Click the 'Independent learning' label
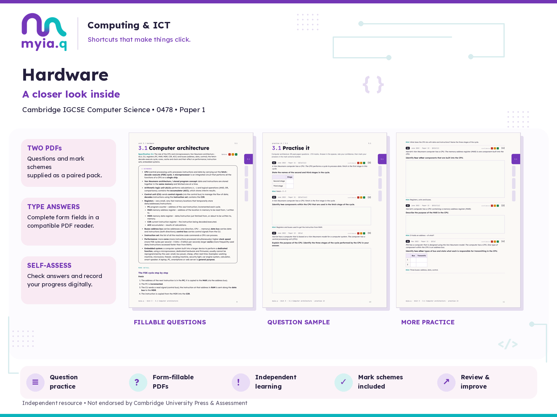 coord(276,382)
